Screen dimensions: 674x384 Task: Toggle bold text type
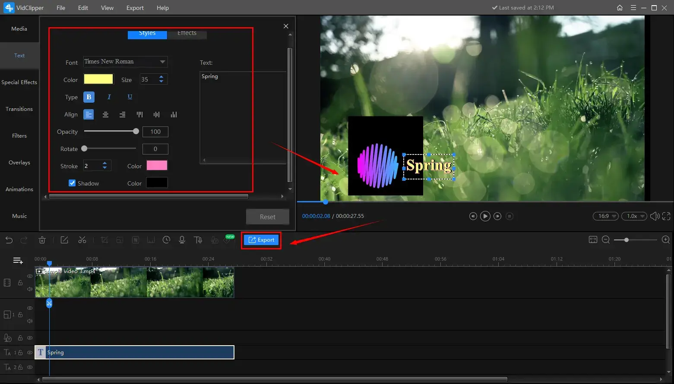89,97
